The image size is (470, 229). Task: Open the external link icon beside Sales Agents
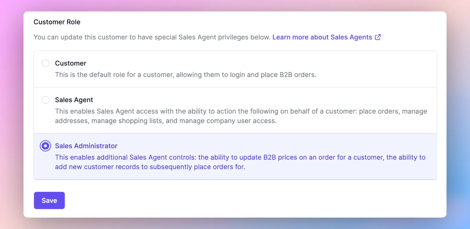[378, 37]
